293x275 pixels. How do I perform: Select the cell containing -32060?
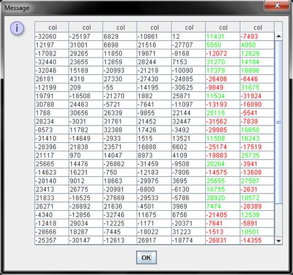coord(52,36)
